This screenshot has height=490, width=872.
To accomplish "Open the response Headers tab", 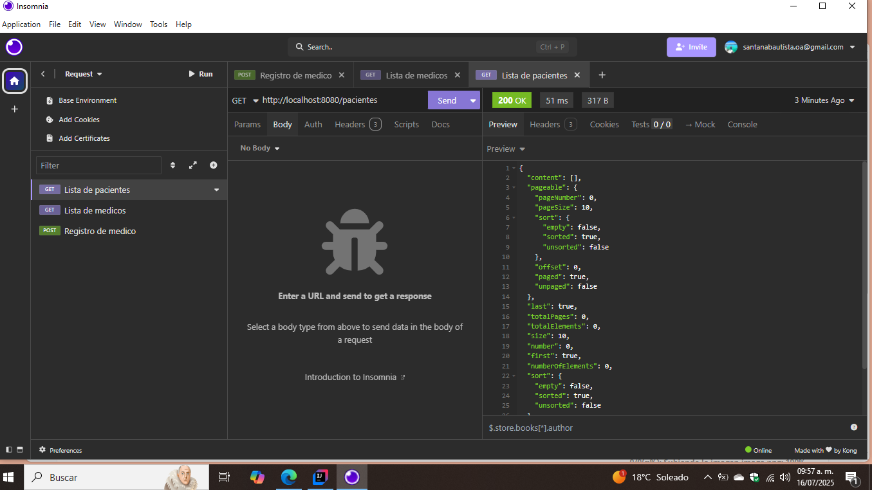I will pyautogui.click(x=553, y=125).
